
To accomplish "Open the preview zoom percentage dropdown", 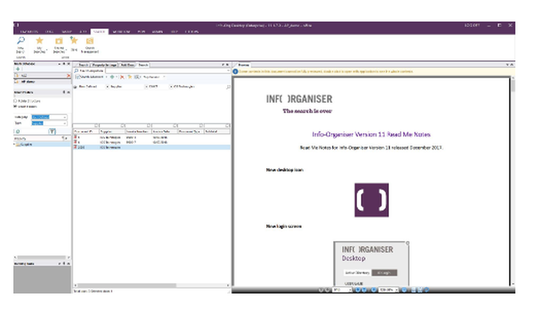I will (396, 290).
